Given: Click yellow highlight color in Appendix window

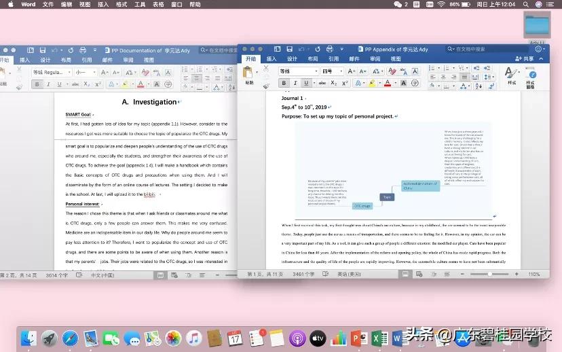Looking at the screenshot, I should point(373,84).
